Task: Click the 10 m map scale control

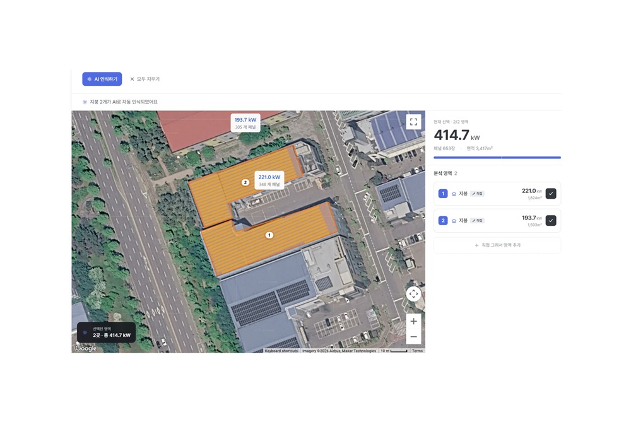Action: tap(394, 351)
